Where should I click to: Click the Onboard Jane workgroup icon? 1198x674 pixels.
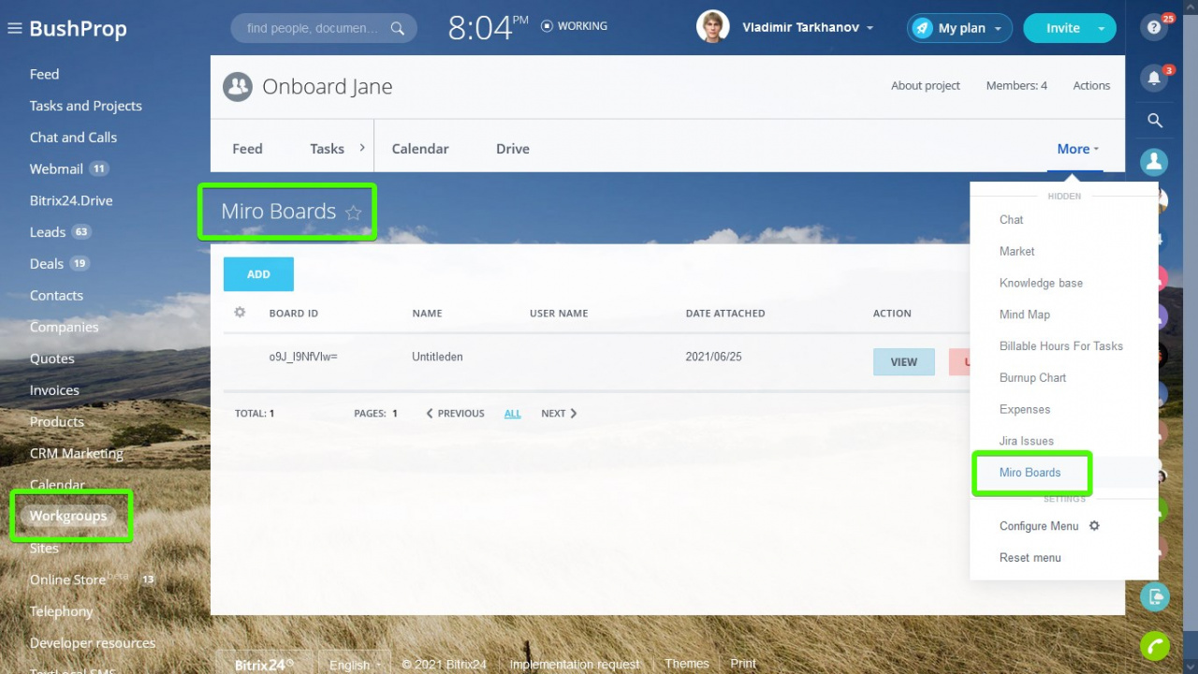coord(238,86)
